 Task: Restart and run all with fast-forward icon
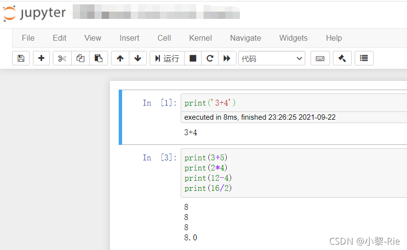(227, 58)
